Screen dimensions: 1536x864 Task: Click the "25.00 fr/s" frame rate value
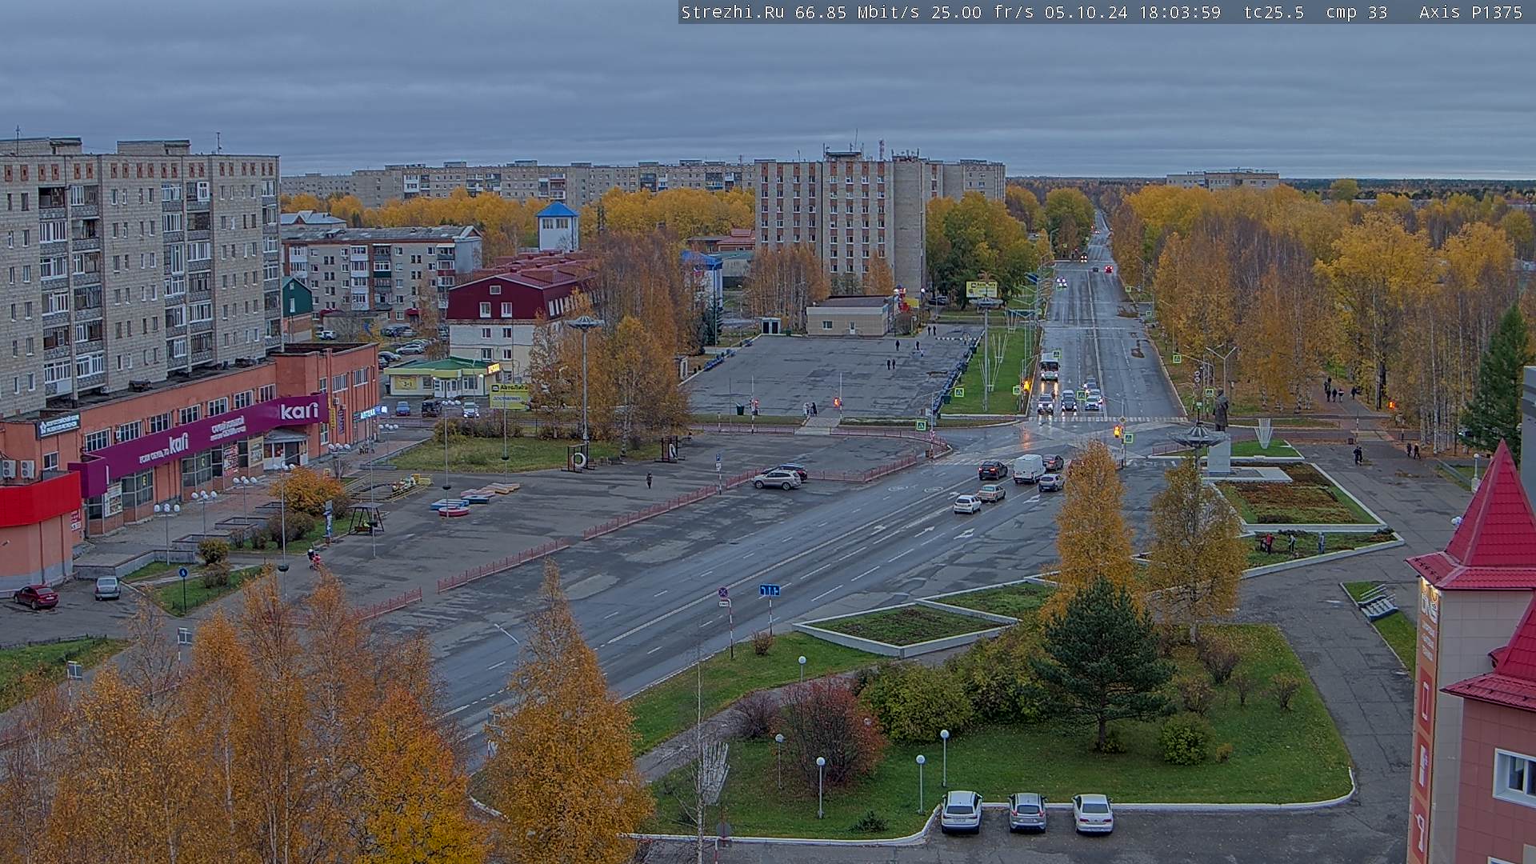coord(982,12)
